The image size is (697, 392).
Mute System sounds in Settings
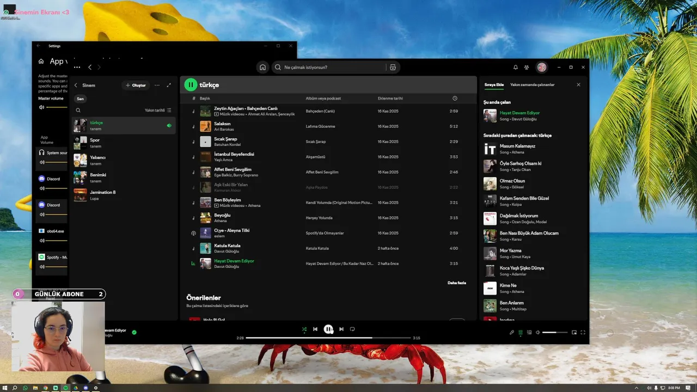41,162
